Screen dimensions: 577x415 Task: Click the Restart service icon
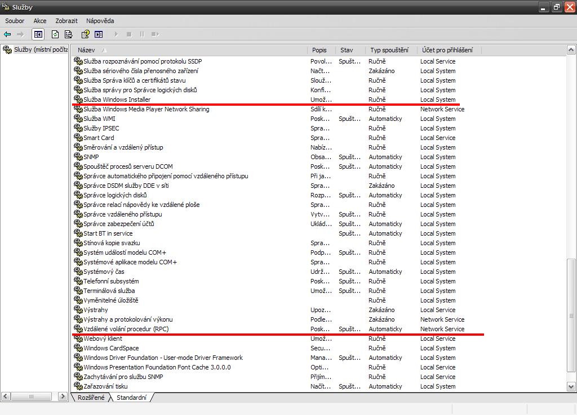155,34
